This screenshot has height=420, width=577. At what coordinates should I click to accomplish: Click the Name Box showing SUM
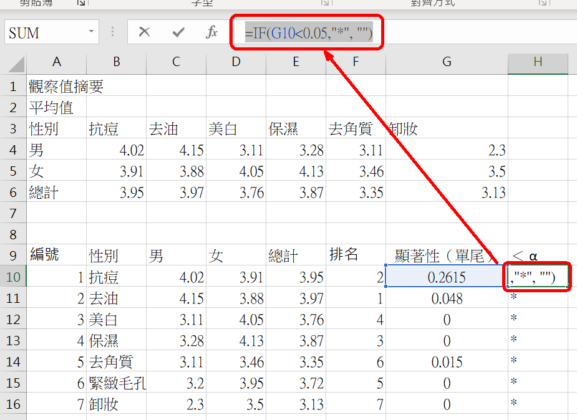point(45,32)
